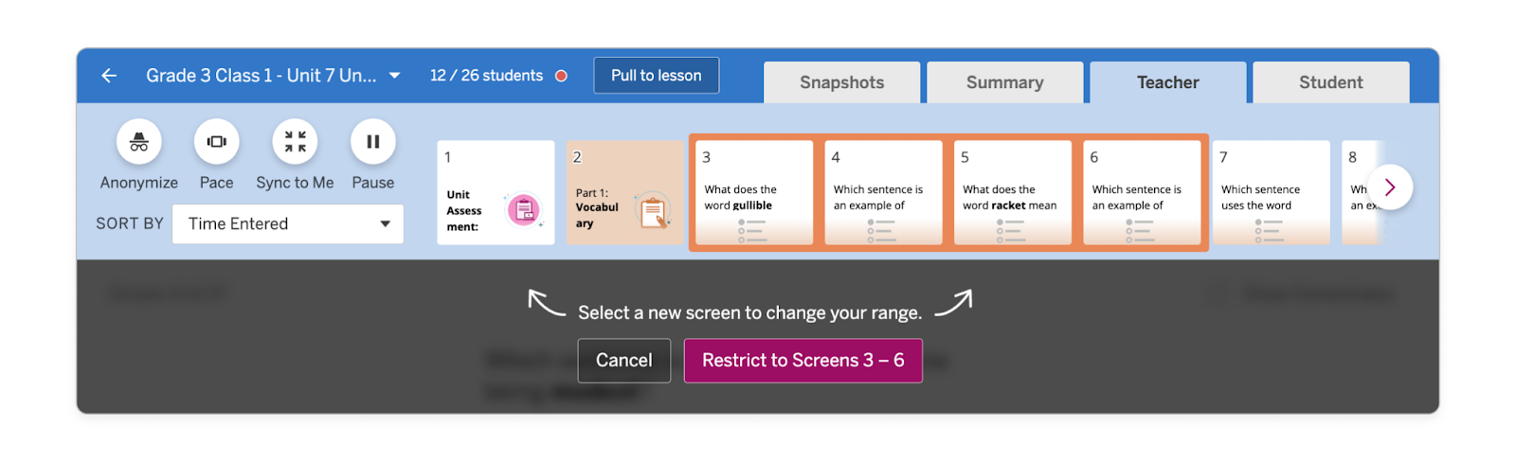Select screen 7 thumbnail
Image resolution: width=1516 pixels, height=462 pixels.
click(1271, 192)
